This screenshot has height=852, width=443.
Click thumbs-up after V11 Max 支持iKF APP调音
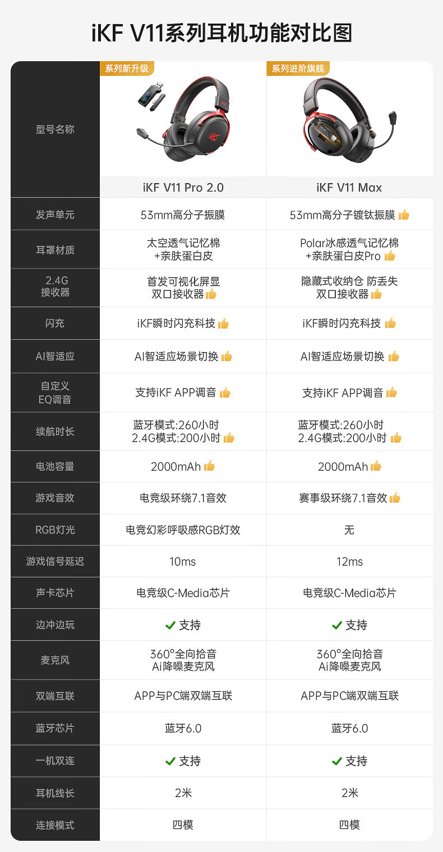(x=391, y=393)
